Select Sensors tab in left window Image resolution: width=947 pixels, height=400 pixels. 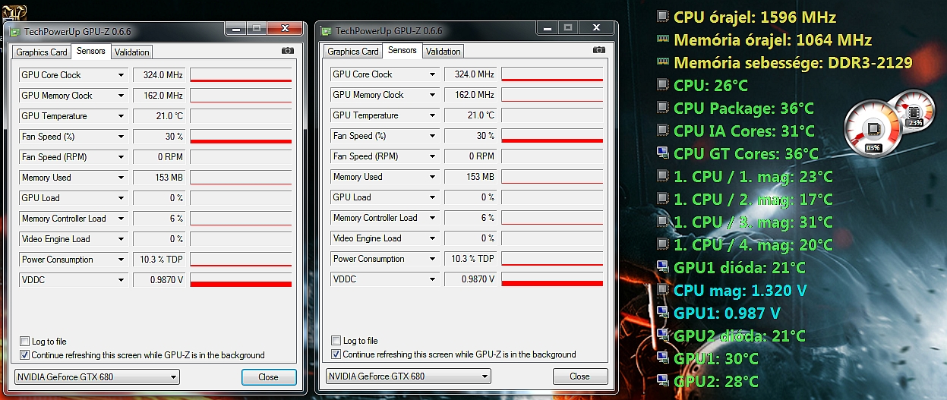click(x=91, y=51)
